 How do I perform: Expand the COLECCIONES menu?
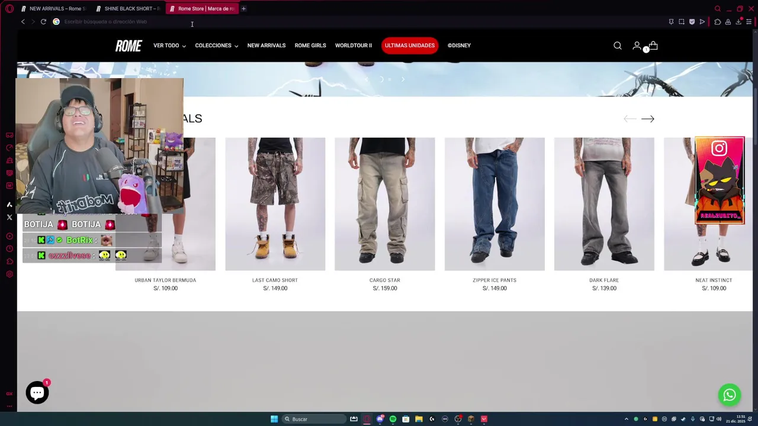point(217,46)
